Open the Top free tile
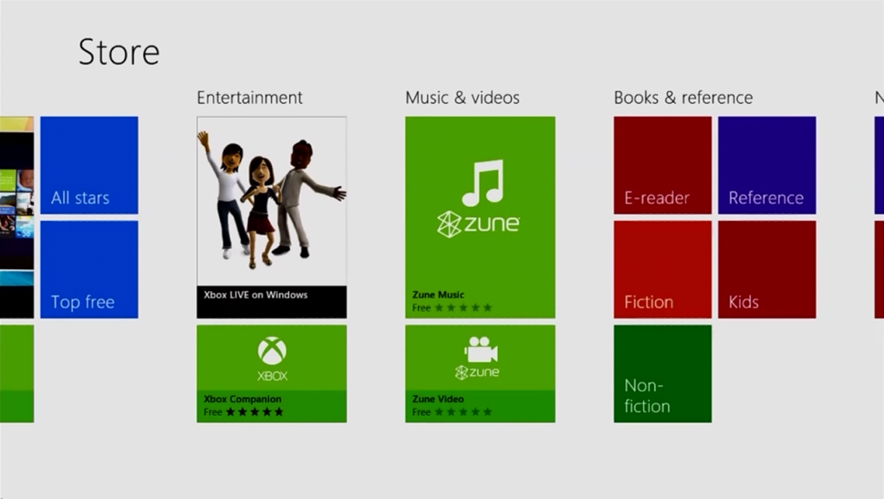Viewport: 884px width, 499px height. click(x=89, y=269)
